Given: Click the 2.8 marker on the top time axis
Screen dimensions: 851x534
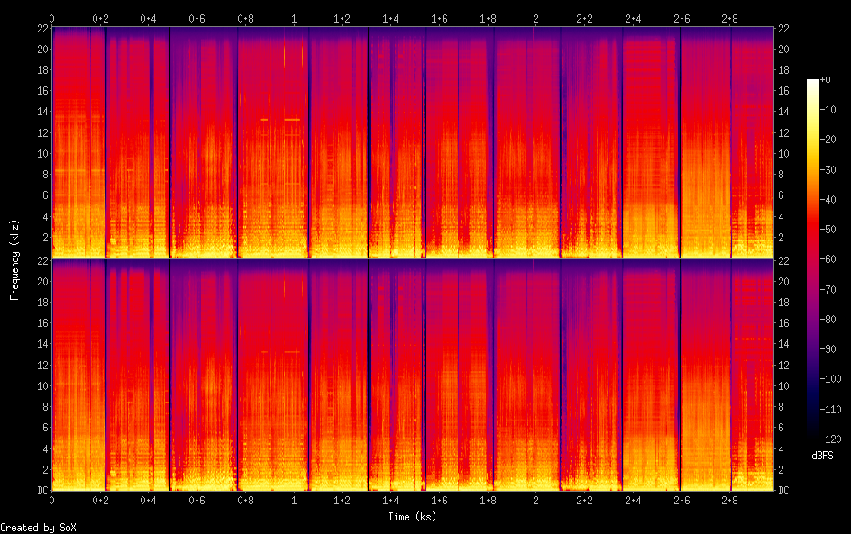Looking at the screenshot, I should pyautogui.click(x=728, y=18).
